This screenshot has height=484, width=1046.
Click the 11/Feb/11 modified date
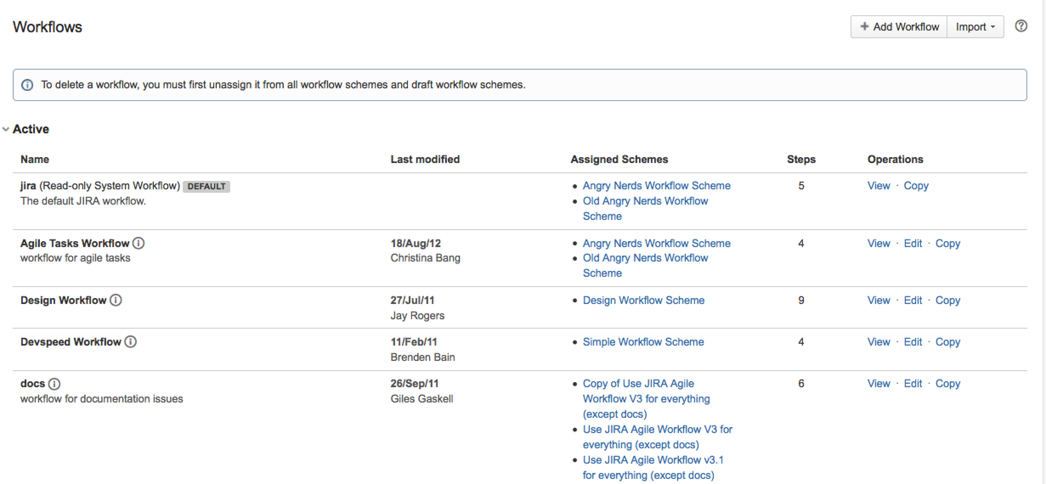click(x=414, y=342)
